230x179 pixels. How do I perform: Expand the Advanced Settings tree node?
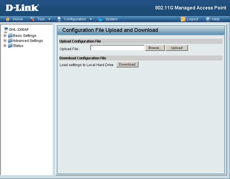pos(5,41)
